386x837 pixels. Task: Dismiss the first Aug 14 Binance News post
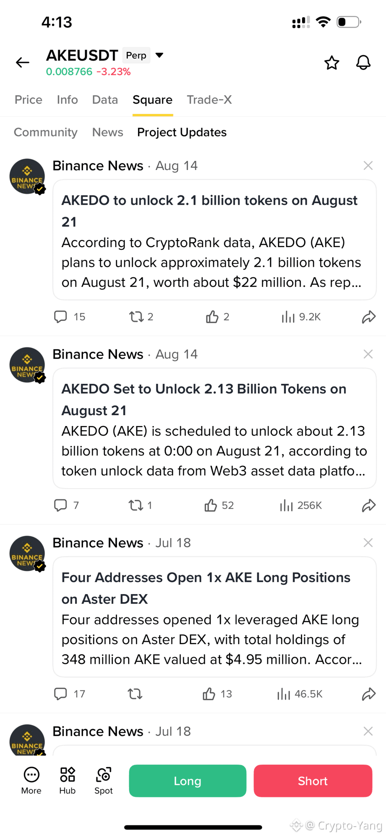click(x=368, y=165)
